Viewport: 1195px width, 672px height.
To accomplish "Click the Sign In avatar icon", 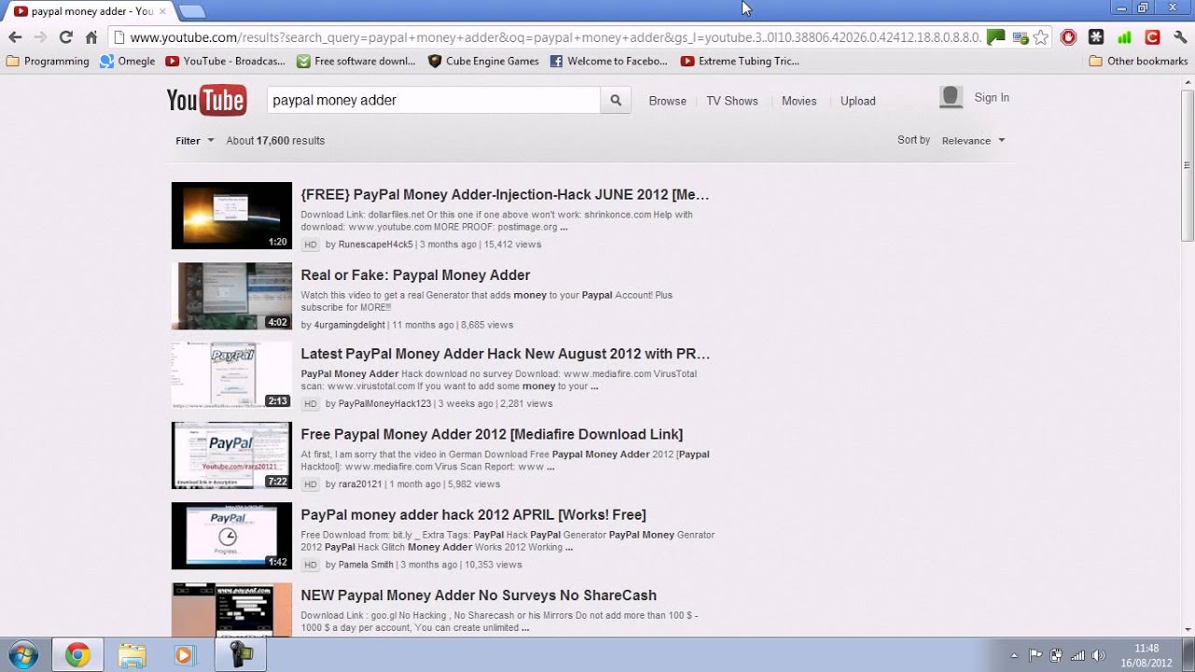I will coord(950,97).
